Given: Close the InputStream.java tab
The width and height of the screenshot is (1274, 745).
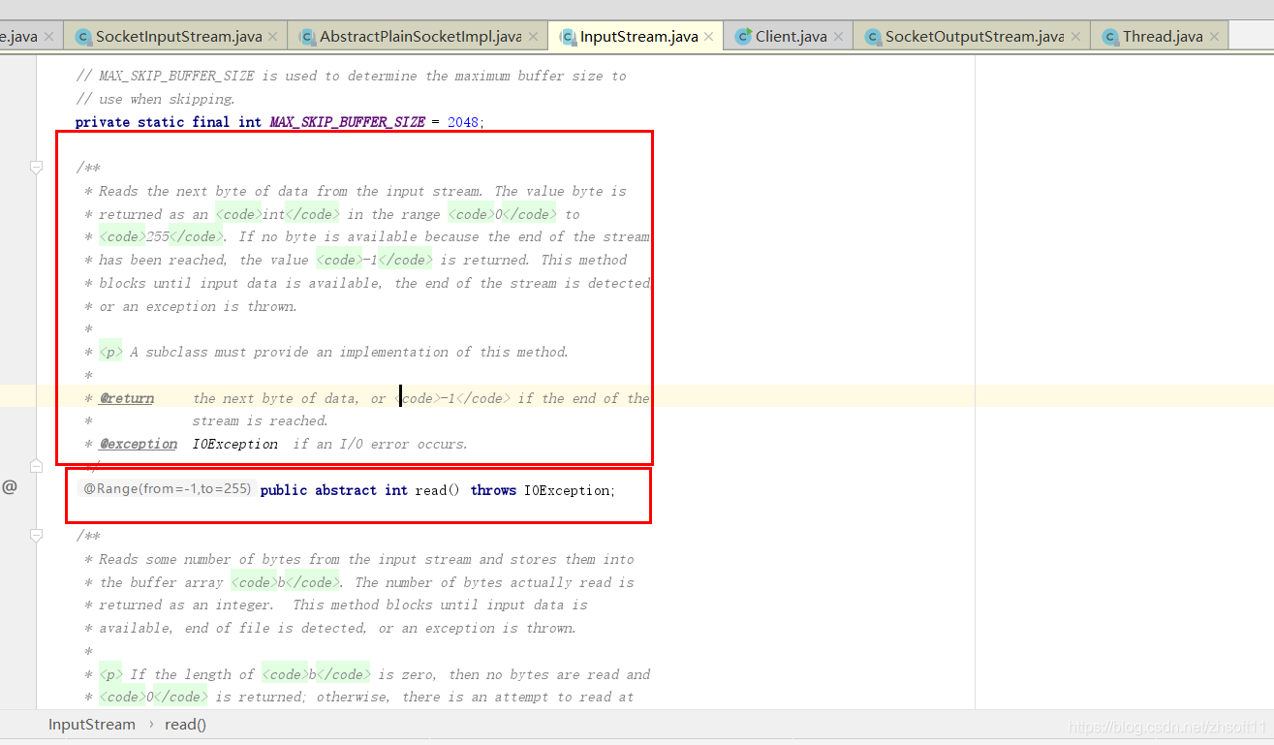Looking at the screenshot, I should point(708,37).
